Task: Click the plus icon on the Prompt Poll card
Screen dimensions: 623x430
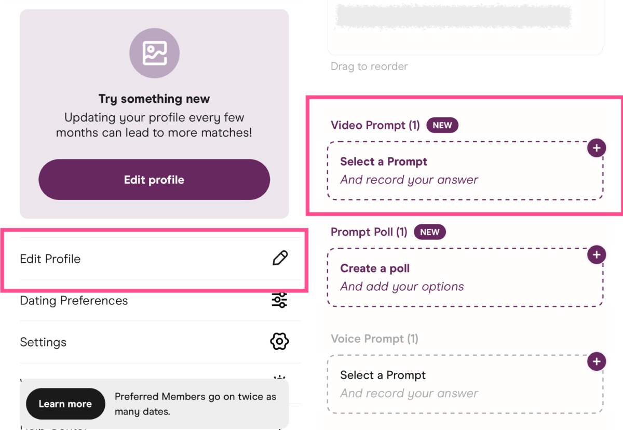Action: coord(595,254)
